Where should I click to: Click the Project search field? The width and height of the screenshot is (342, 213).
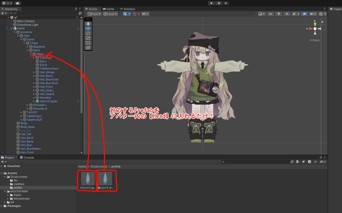255,162
